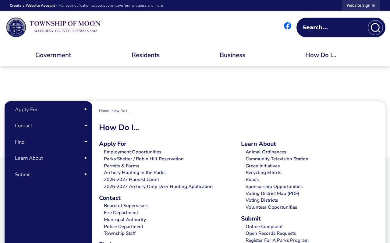
Task: Click the Township of Moon logo
Action: (53, 27)
